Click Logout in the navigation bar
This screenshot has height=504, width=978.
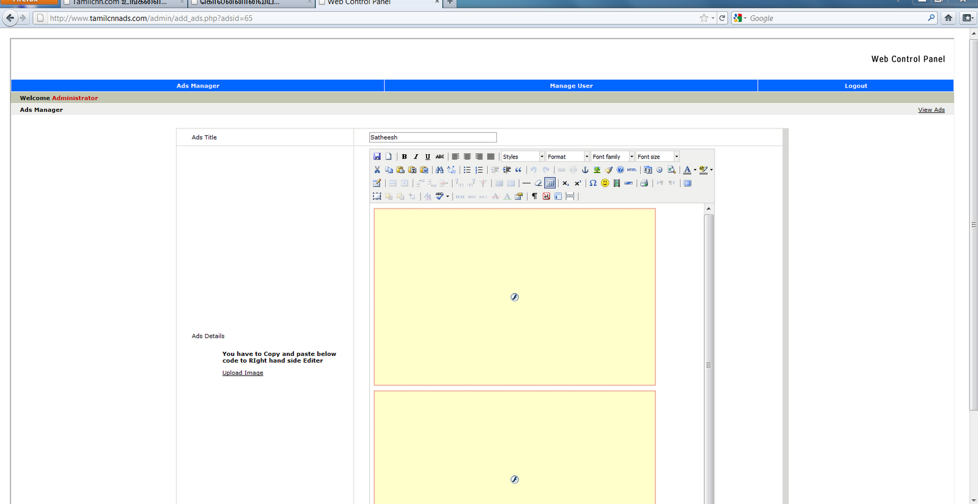(856, 86)
